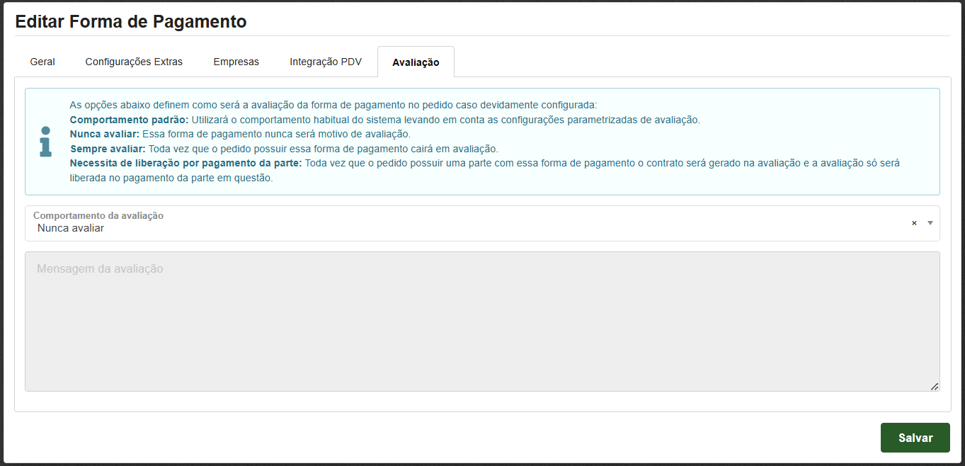
Task: Click the resize grip of the message textarea
Action: [x=935, y=386]
